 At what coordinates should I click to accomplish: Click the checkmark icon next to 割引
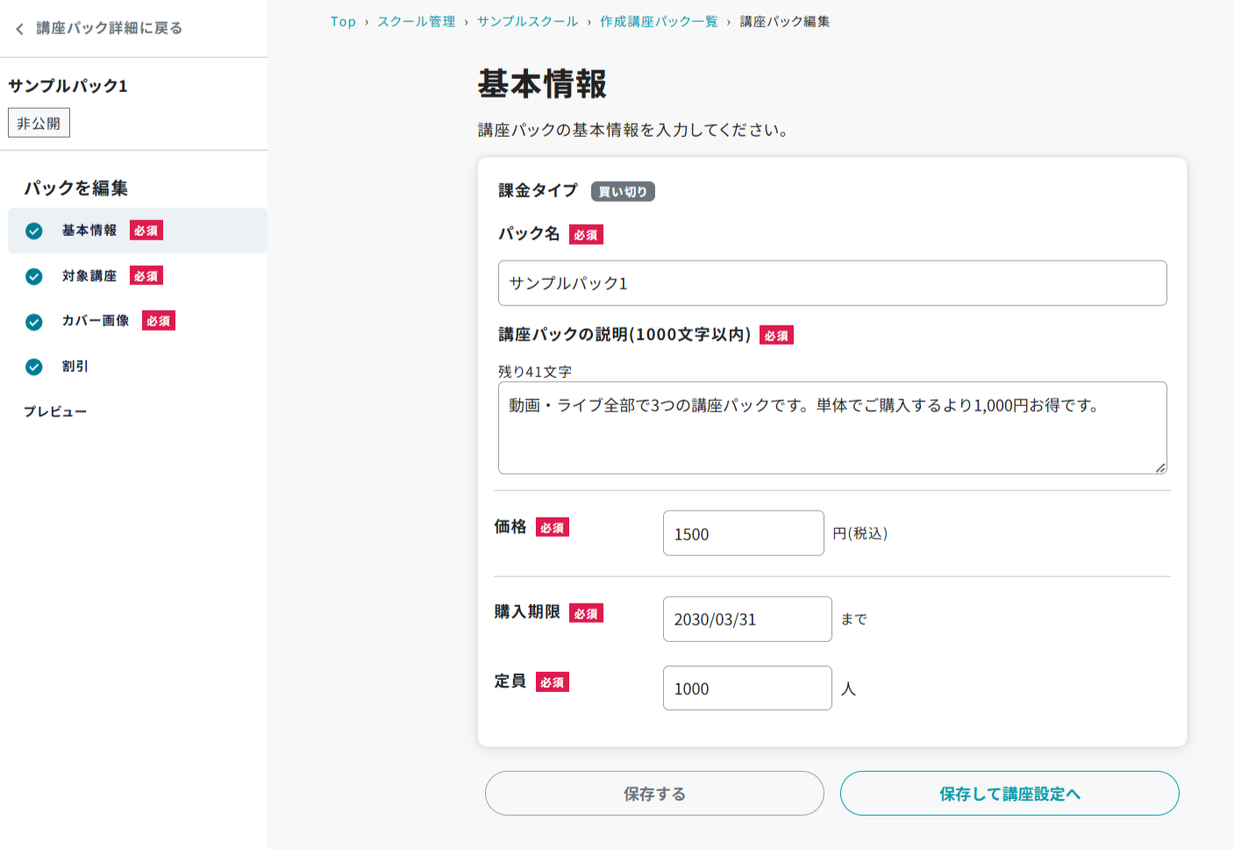click(x=34, y=367)
